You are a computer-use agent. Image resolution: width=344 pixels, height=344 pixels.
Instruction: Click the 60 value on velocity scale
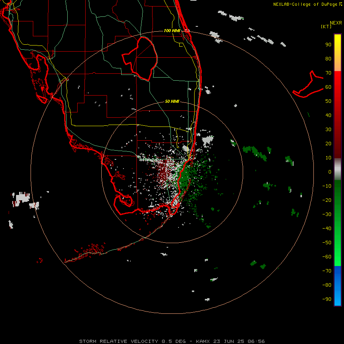pyautogui.click(x=328, y=87)
